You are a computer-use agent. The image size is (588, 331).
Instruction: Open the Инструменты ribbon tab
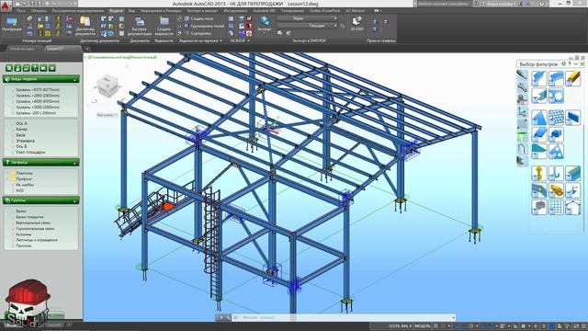(x=235, y=11)
